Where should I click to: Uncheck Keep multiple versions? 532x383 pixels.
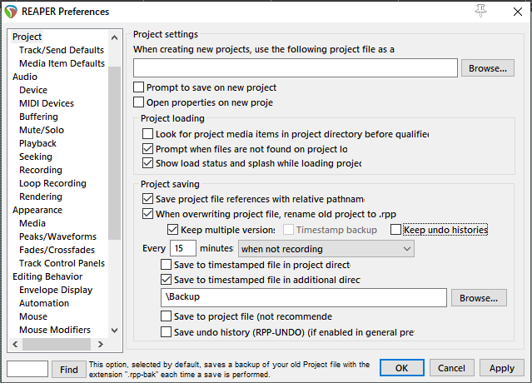[x=173, y=230]
